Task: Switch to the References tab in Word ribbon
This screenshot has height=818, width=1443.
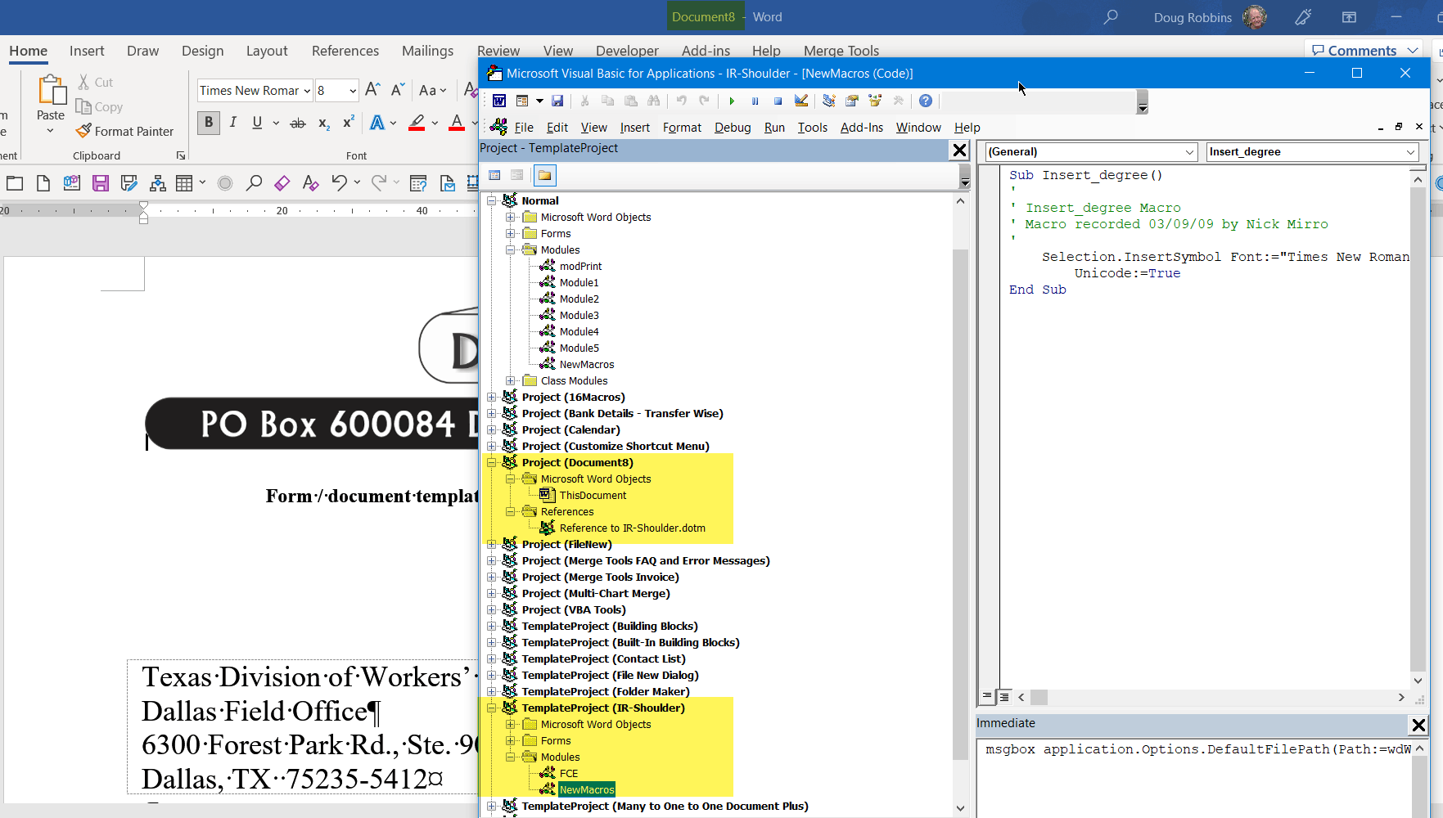Action: [x=345, y=51]
